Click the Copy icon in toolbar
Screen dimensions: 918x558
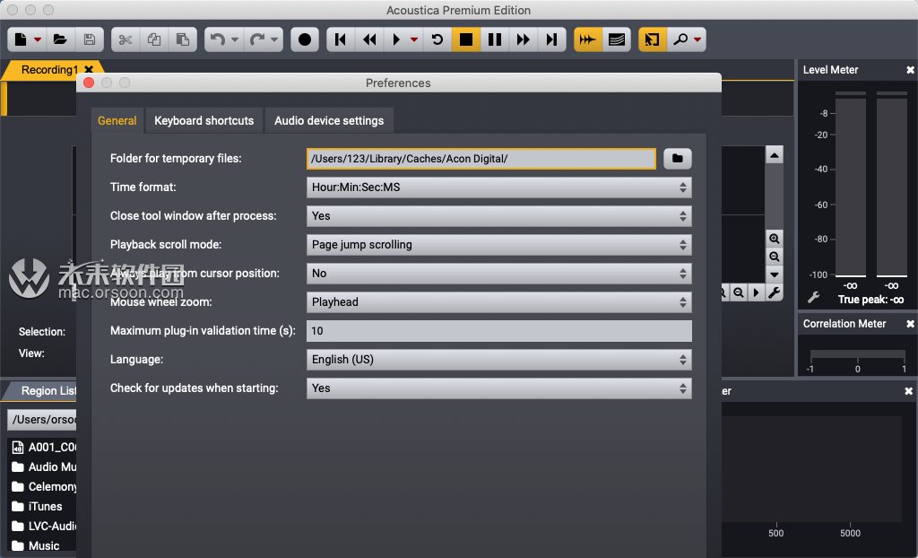(x=154, y=39)
